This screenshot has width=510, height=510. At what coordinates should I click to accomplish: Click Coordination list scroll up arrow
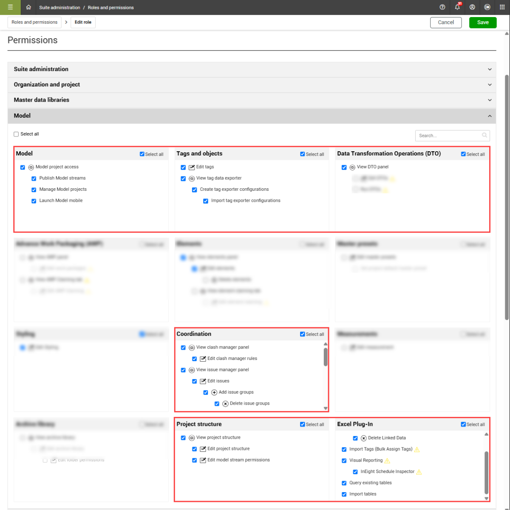tap(326, 344)
